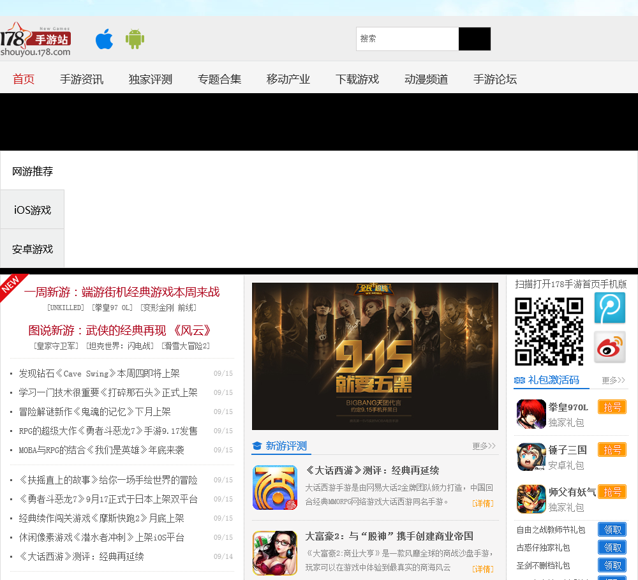Screen dimensions: 638x580
Task: Click the 178 手游站 logo
Action: [x=36, y=40]
